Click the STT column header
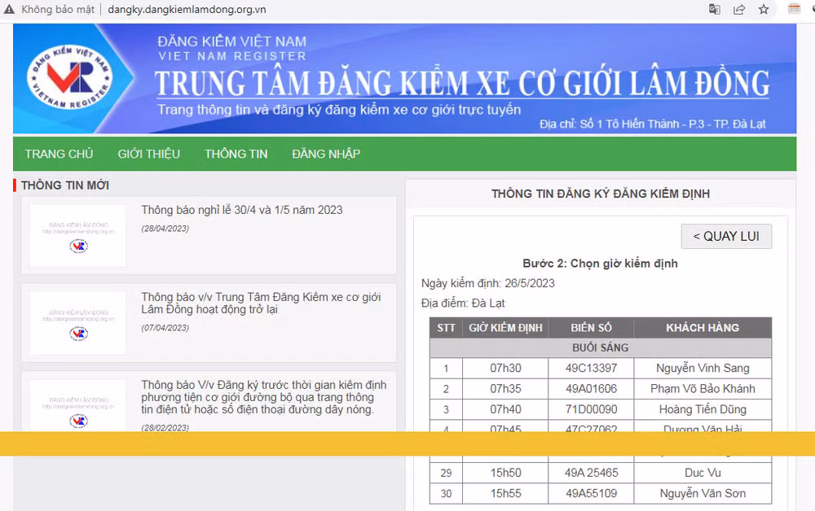 click(x=446, y=328)
